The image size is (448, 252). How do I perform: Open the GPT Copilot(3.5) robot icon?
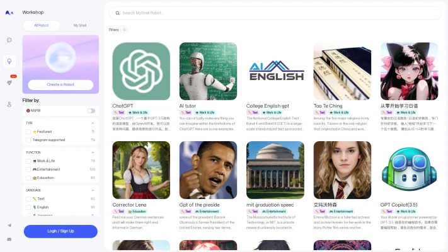(409, 170)
